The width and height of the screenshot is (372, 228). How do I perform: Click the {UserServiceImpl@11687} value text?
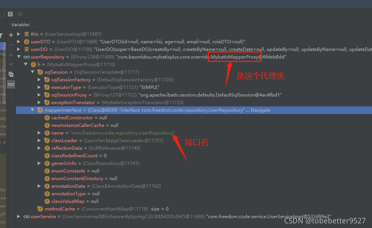(73, 34)
